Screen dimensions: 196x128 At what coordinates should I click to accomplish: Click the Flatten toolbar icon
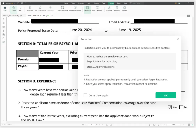coord(124,9)
